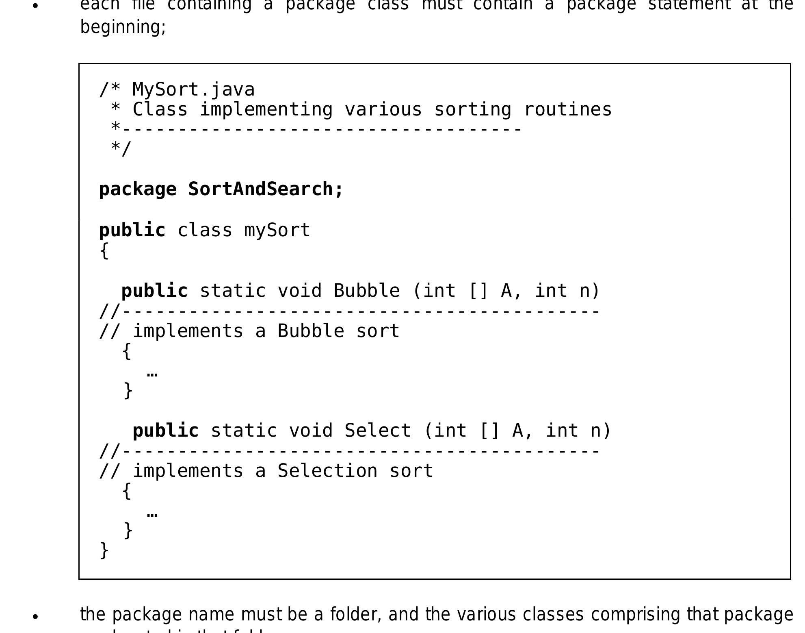Screen dimensions: 805x633
Task: Click the bold "public" in the Bubble signature
Action: 154,291
